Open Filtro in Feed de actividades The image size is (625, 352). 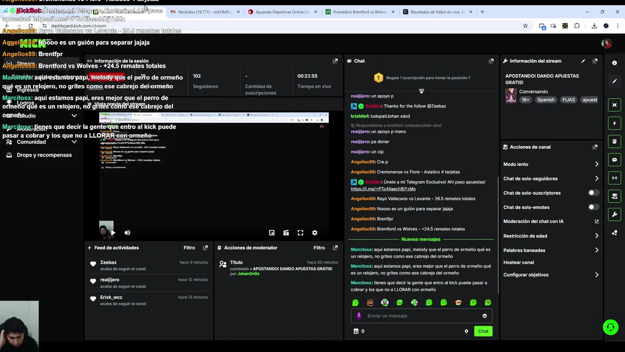pyautogui.click(x=189, y=248)
